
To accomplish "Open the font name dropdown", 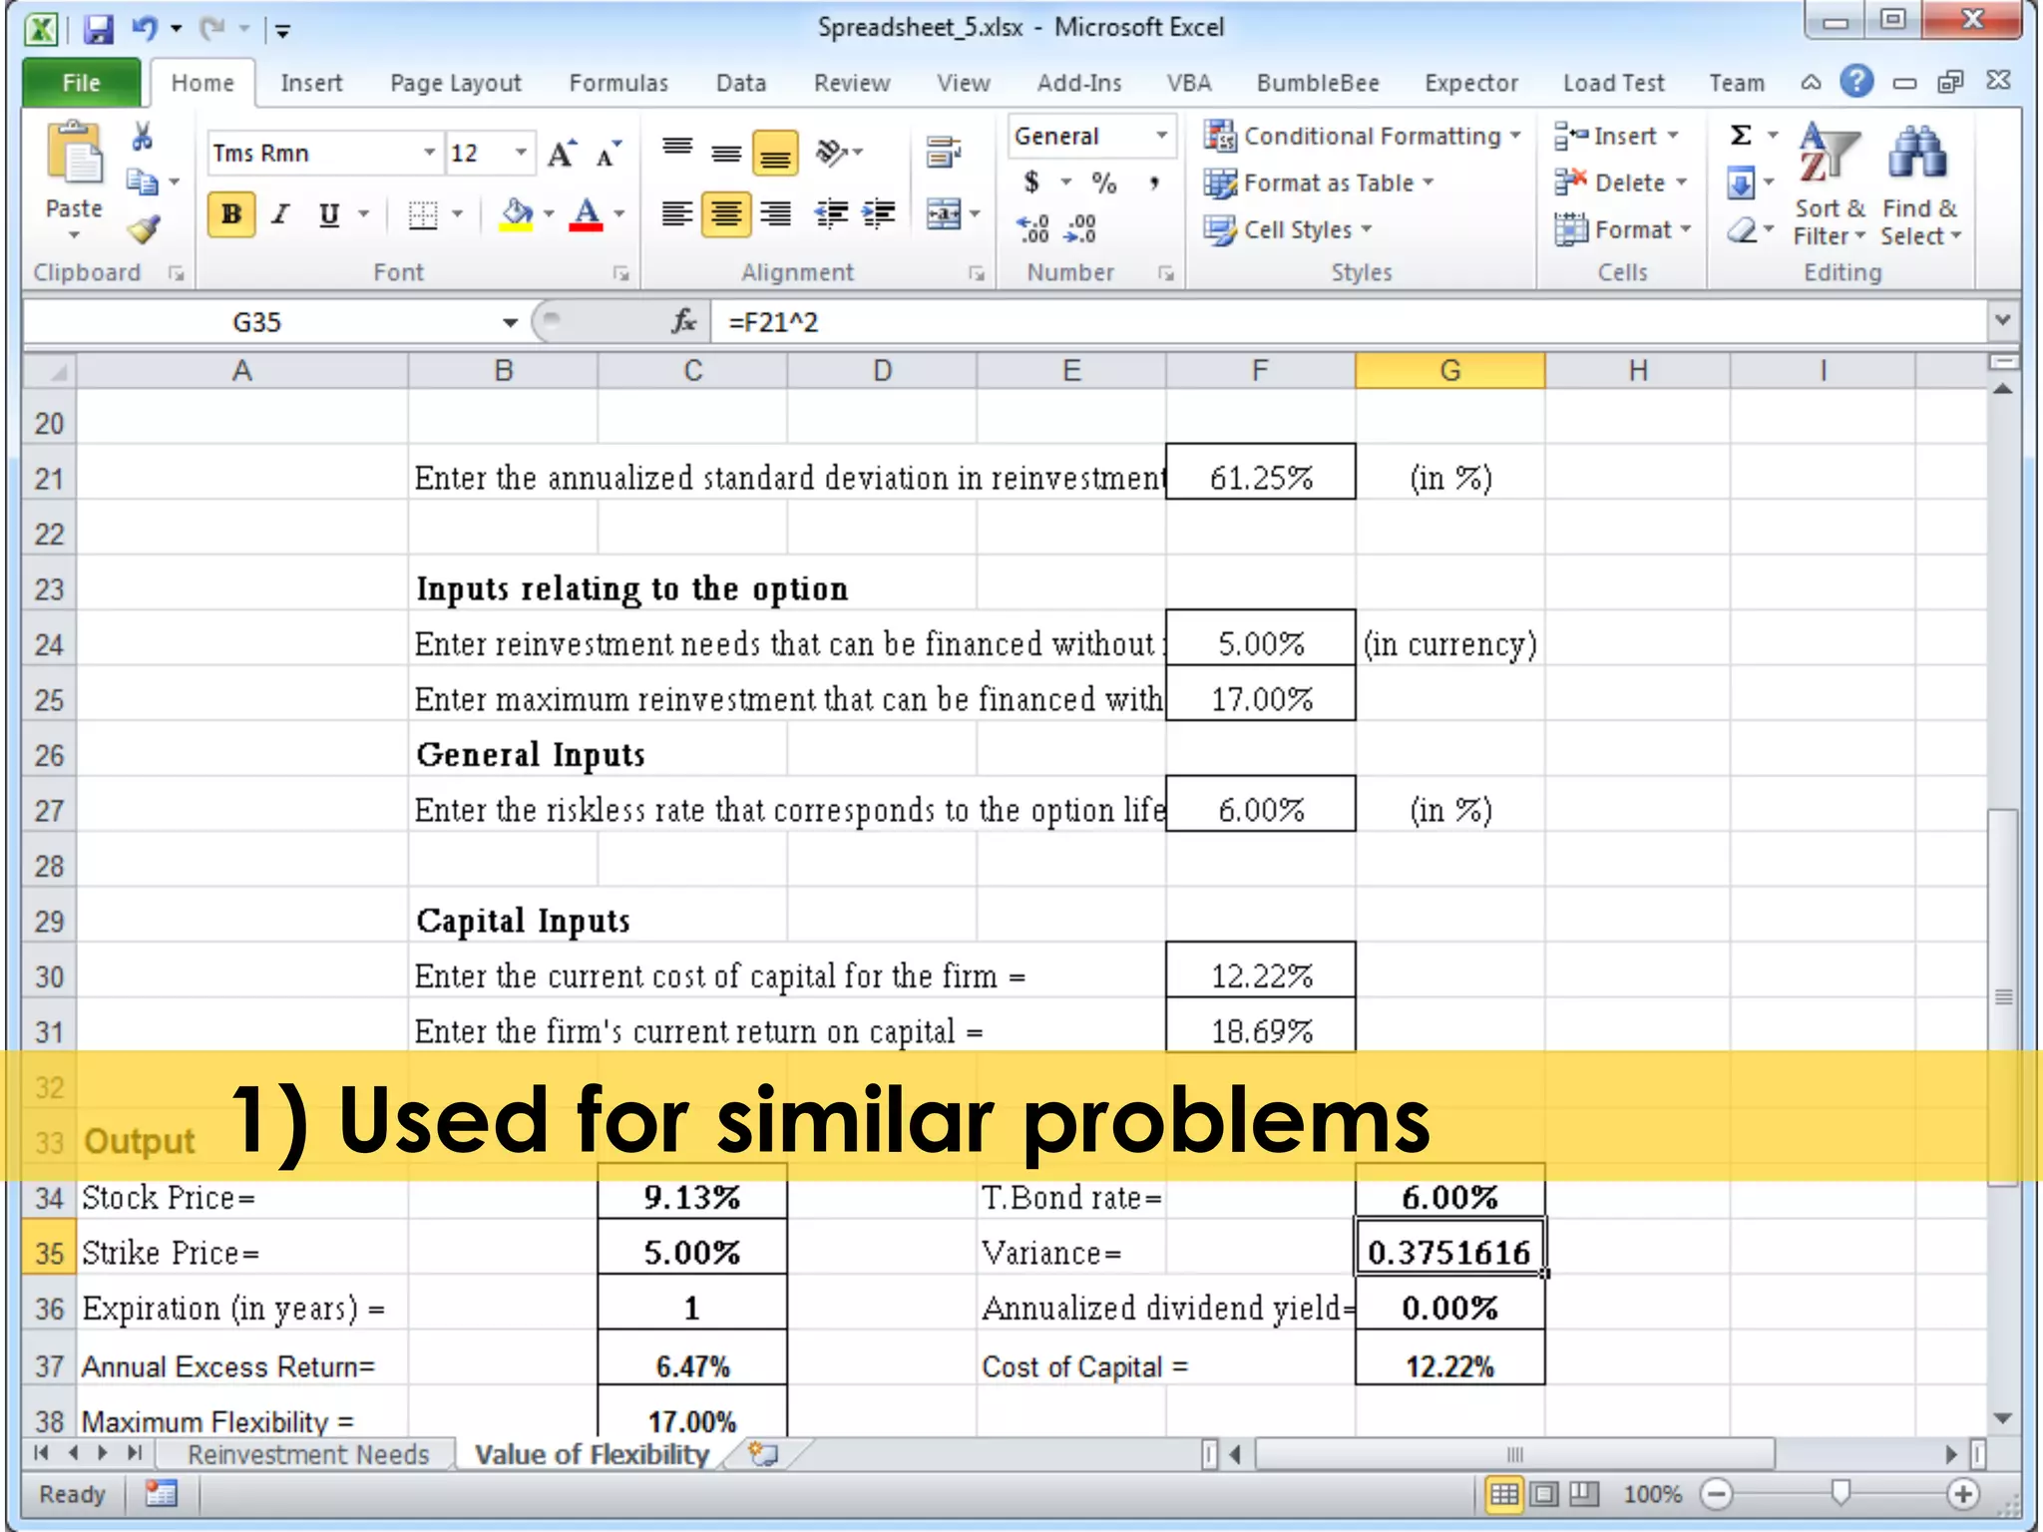I will [x=429, y=153].
